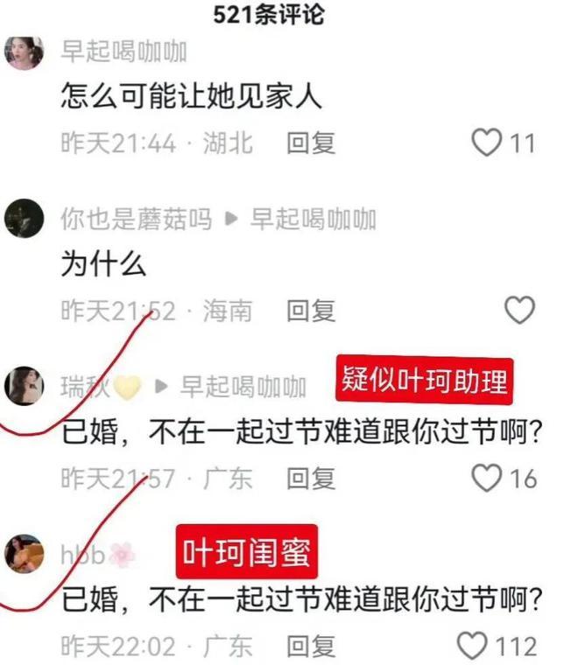Viewport: 578px width, 665px height.
Task: Open 瑞秋 profile avatar
Action: [x=25, y=386]
